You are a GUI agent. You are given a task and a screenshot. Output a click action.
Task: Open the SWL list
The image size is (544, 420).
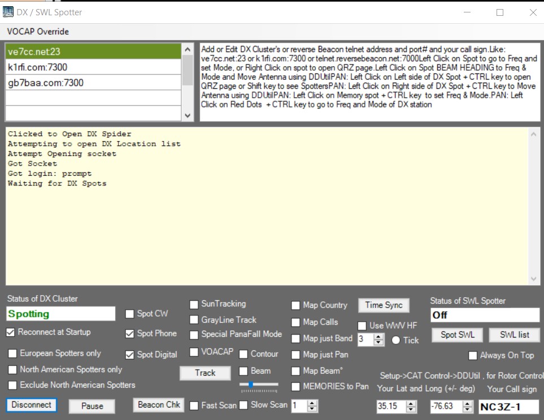[x=514, y=335]
